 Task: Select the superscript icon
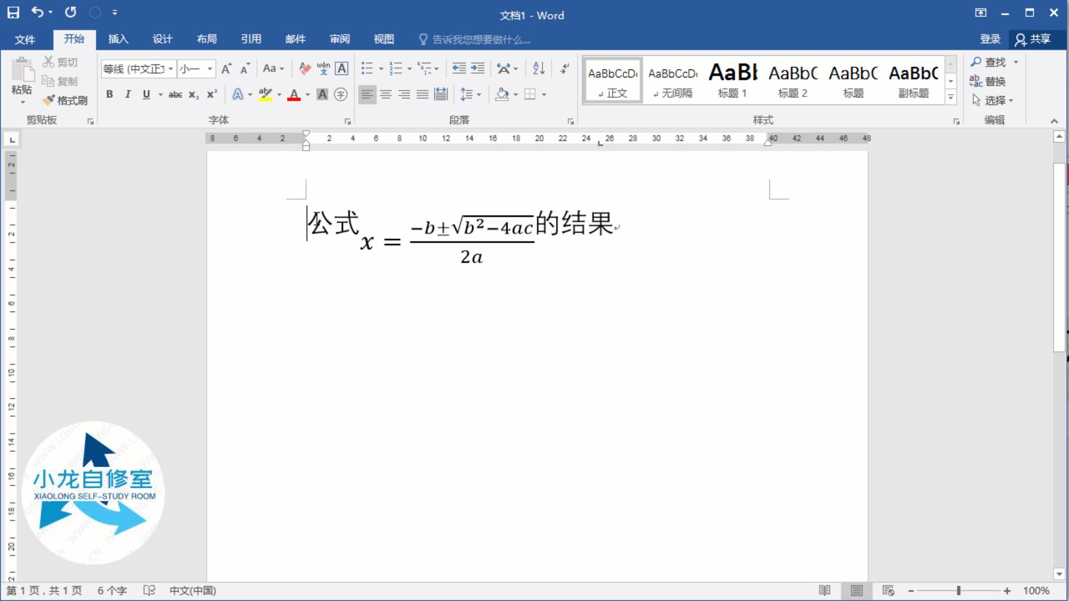tap(211, 95)
